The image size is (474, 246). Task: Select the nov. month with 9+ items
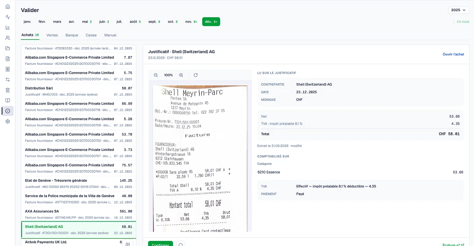(x=191, y=22)
